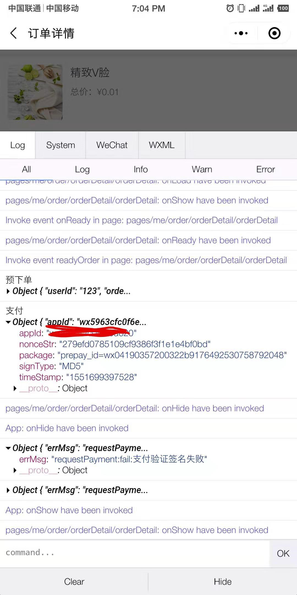This screenshot has width=297, height=595.
Task: Tap the mini program close circle icon
Action: 274,33
